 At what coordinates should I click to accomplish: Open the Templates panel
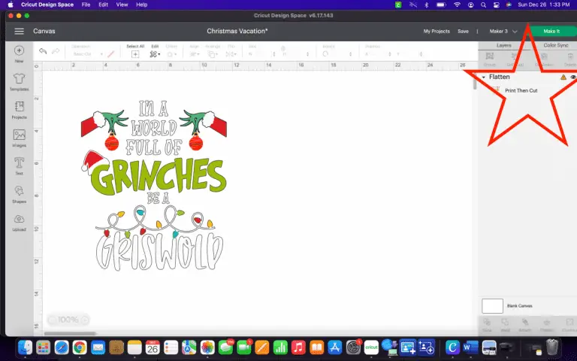pos(19,79)
